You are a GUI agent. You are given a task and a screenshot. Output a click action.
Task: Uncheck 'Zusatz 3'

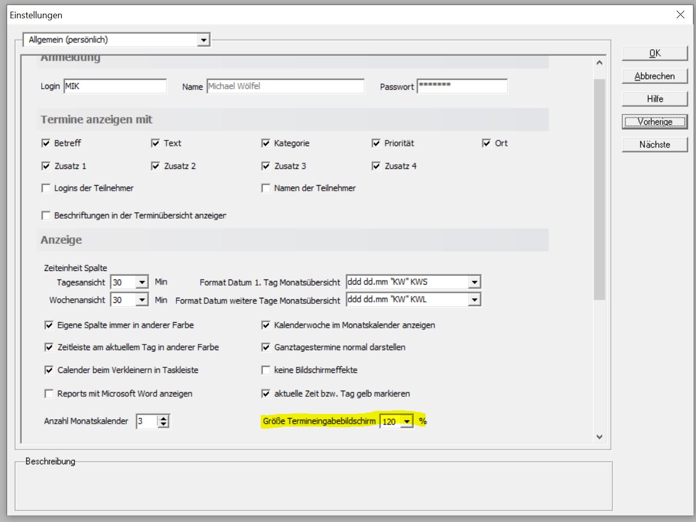point(266,165)
